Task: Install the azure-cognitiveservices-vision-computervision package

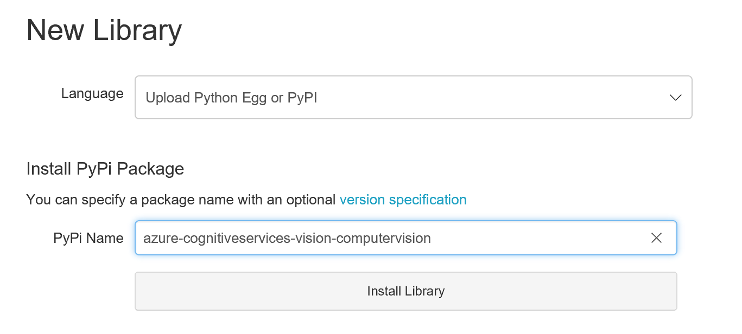Action: coord(405,291)
